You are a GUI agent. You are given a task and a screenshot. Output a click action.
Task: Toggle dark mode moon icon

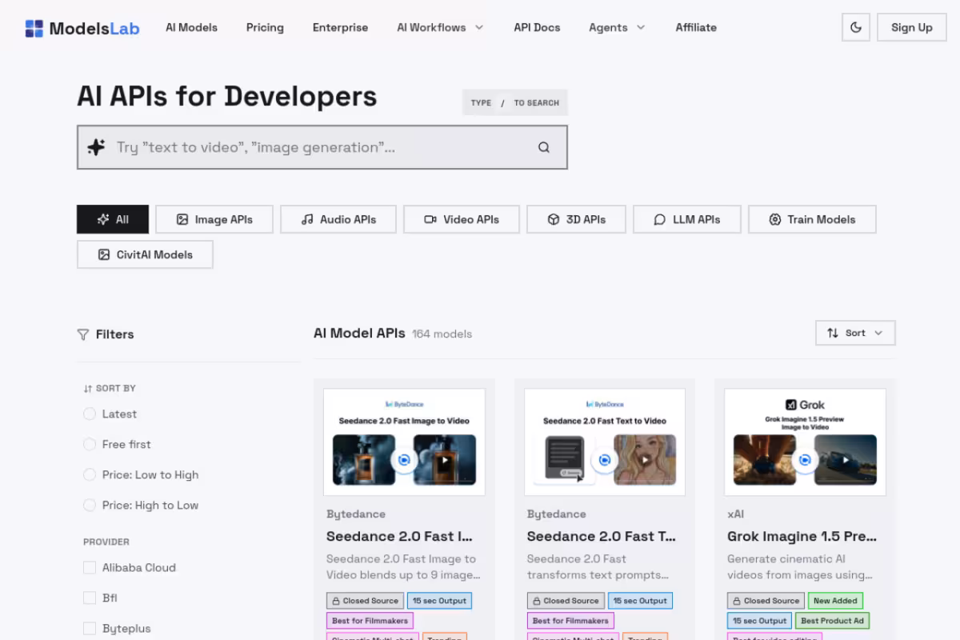coord(856,27)
